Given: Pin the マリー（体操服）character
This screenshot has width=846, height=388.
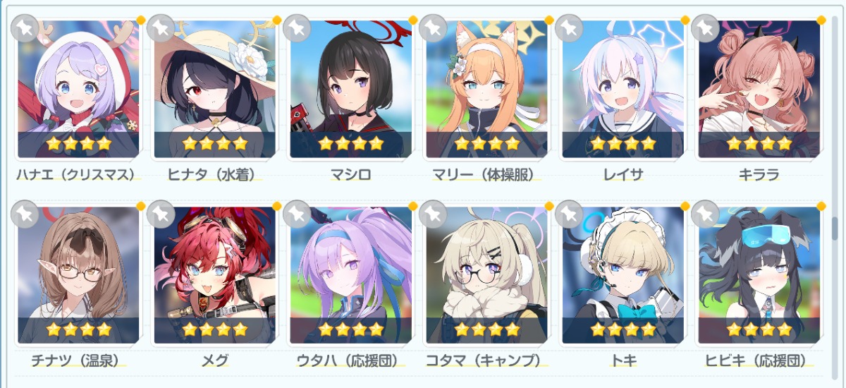Looking at the screenshot, I should click(434, 28).
